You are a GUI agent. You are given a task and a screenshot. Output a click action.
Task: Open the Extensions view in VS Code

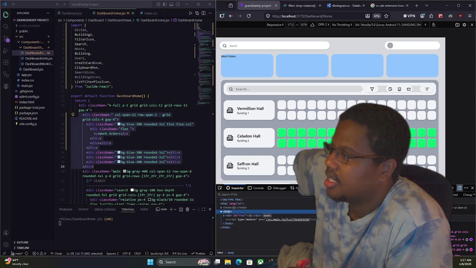click(6, 62)
